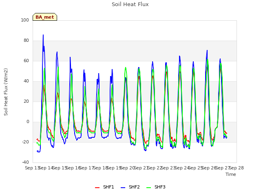Click the Sep 24 x-axis label

[x=182, y=168]
